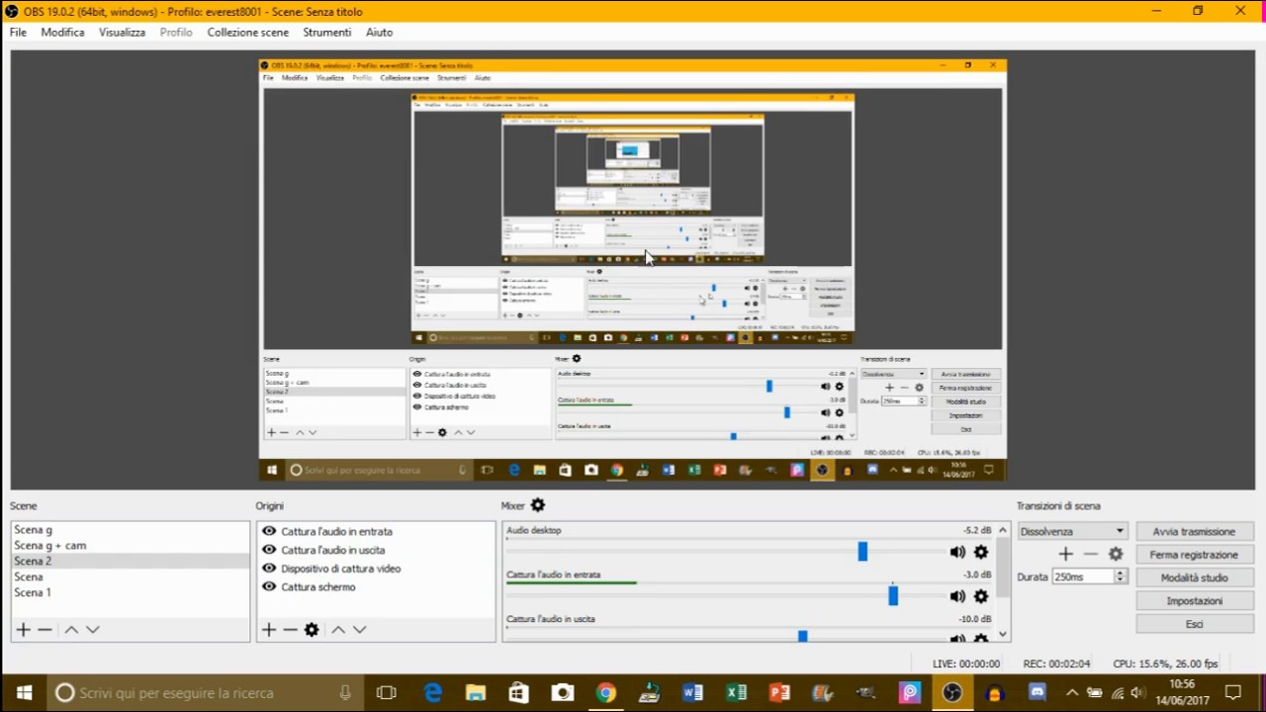
Task: Open Microsoft Edge from the taskbar
Action: click(x=433, y=693)
